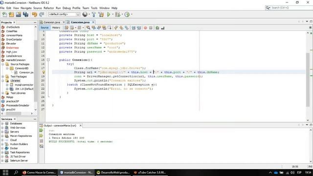Click the Search input field
The image size is (313, 176).
[291, 8]
